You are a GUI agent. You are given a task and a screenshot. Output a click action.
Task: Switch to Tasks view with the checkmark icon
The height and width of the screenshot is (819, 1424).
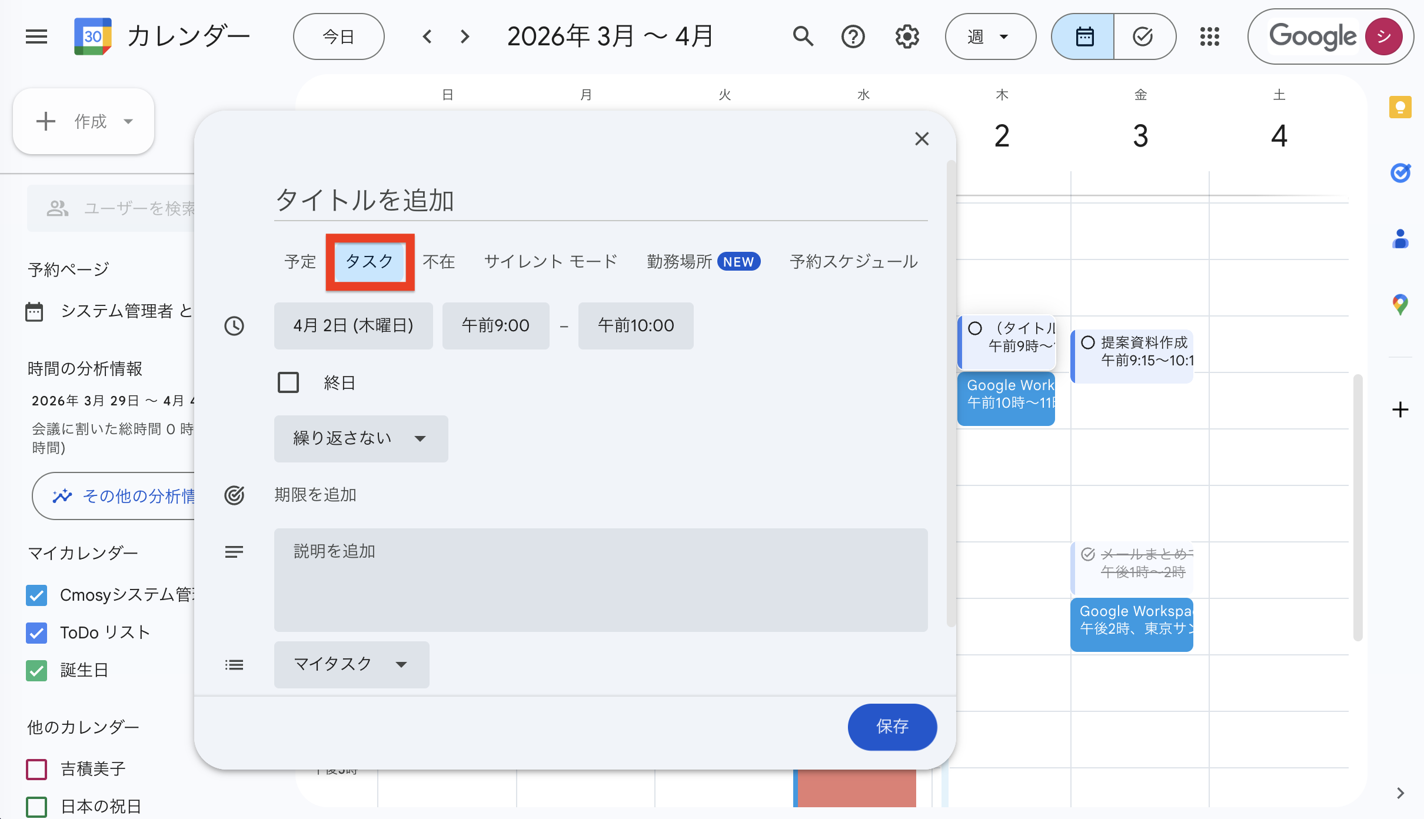point(1143,36)
